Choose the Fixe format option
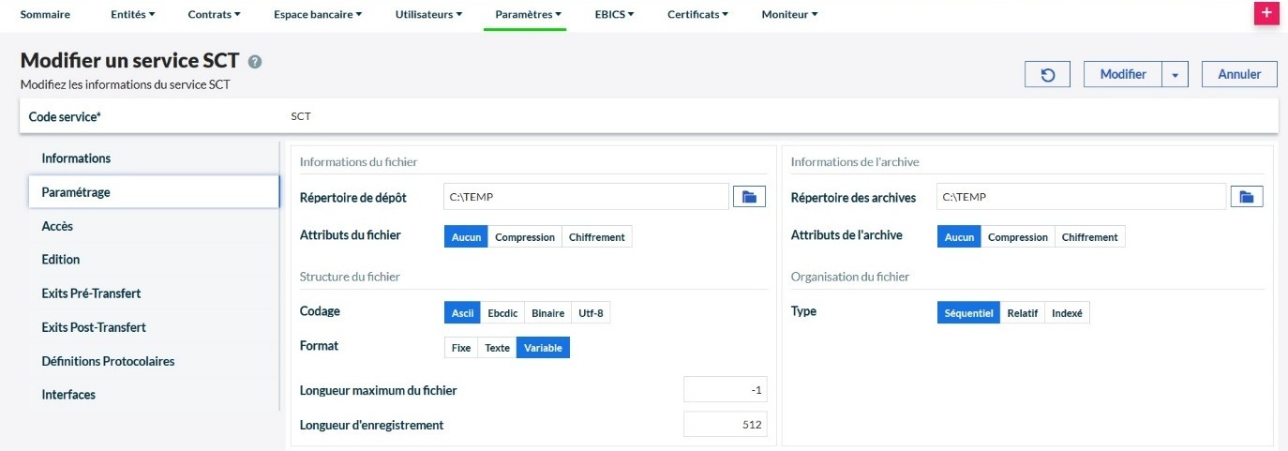This screenshot has width=1288, height=451. pos(461,348)
